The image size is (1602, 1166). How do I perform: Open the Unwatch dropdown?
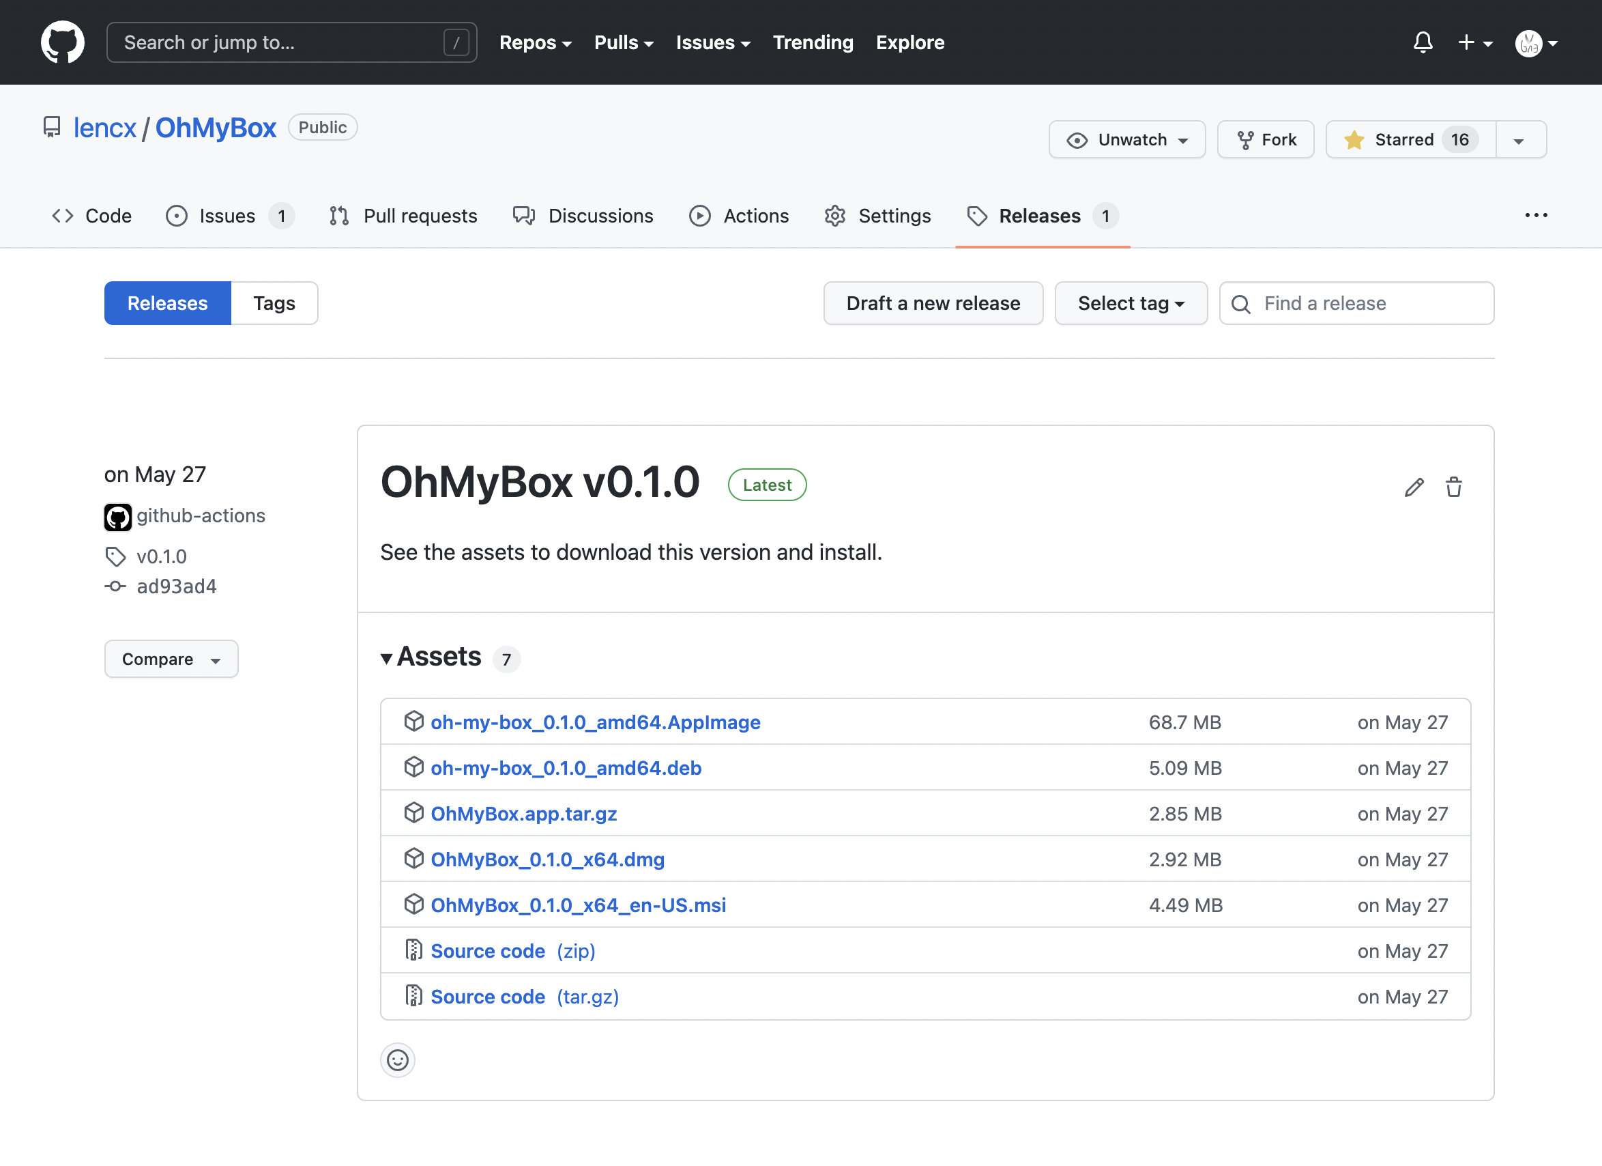[x=1126, y=139]
